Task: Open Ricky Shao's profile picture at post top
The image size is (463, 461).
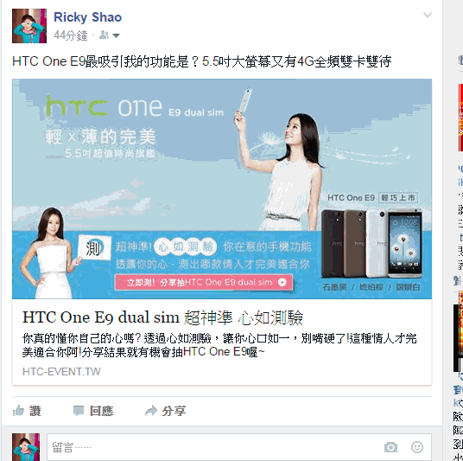Action: click(29, 26)
